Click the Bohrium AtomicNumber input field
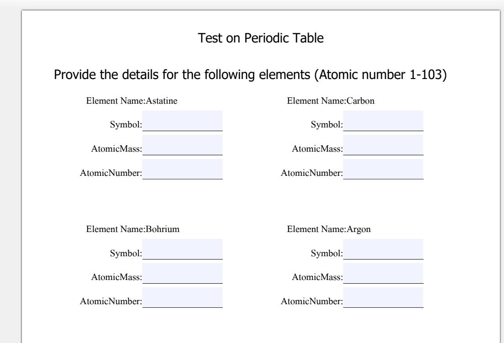This screenshot has height=343, width=504. point(182,298)
